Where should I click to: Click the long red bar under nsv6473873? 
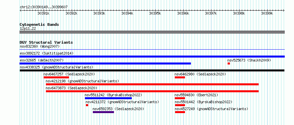pos(152,91)
